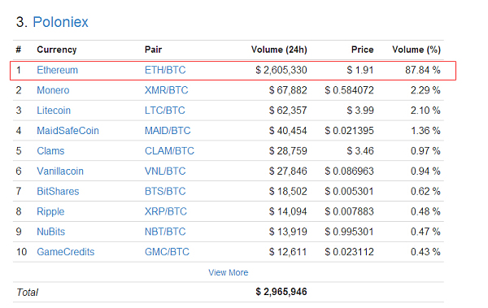The image size is (488, 308).
Task: Open the BTS/BTC pair link
Action: point(165,191)
